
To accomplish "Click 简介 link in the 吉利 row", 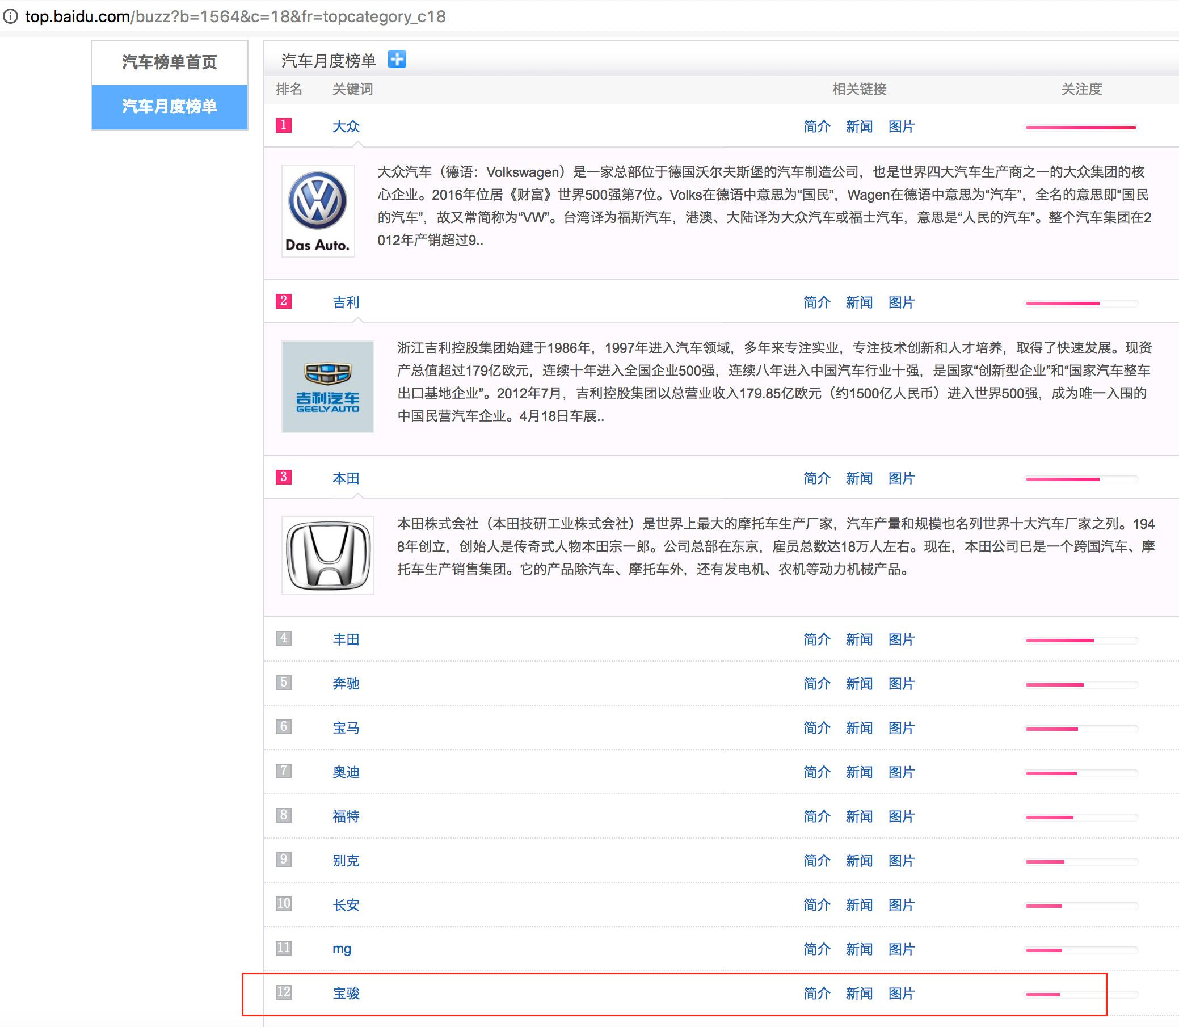I will click(x=817, y=302).
